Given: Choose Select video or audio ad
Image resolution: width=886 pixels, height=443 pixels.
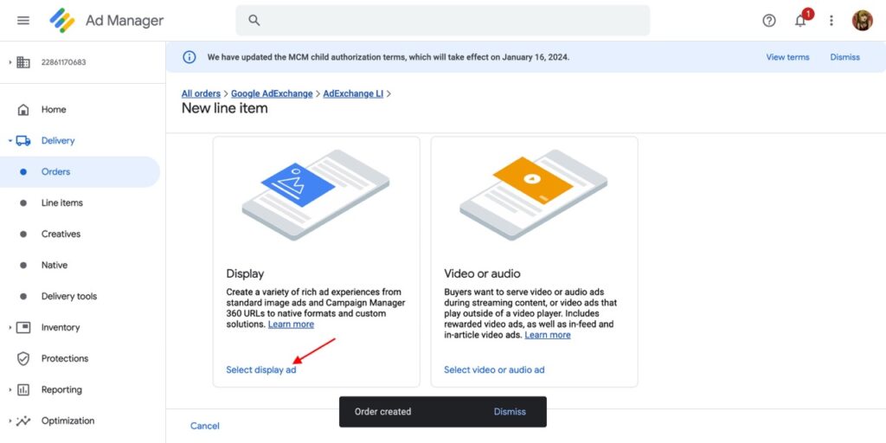Looking at the screenshot, I should coord(494,369).
